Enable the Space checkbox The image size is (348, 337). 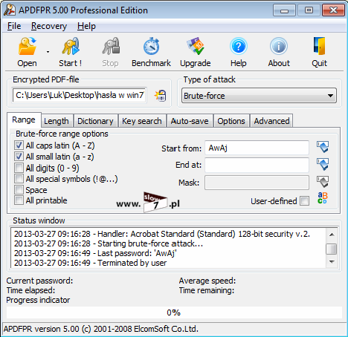point(19,190)
